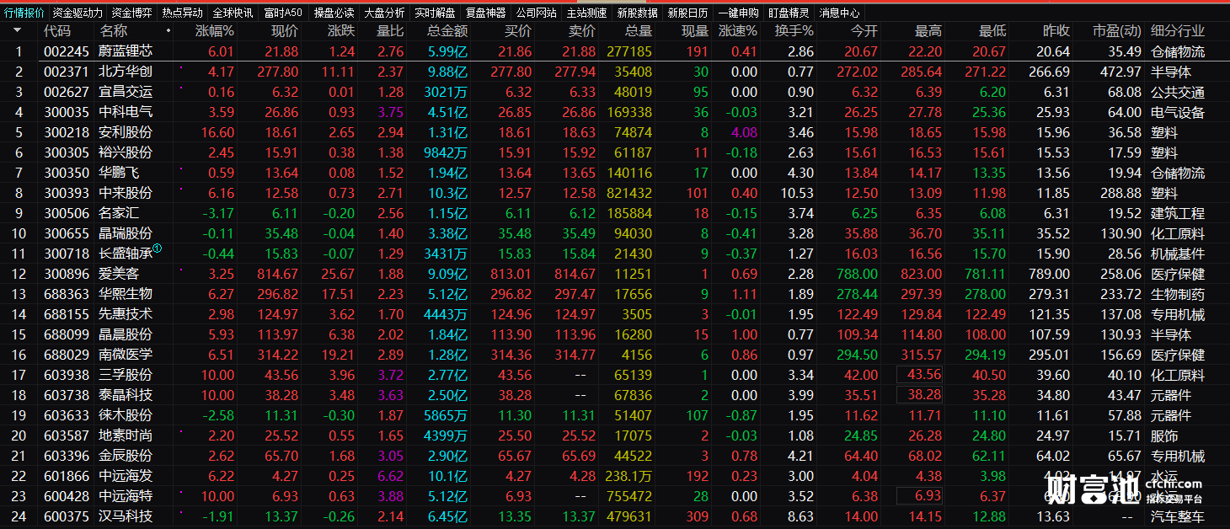Select the 蔚蓝锂芯 stock name
This screenshot has height=529, width=1230.
[126, 51]
